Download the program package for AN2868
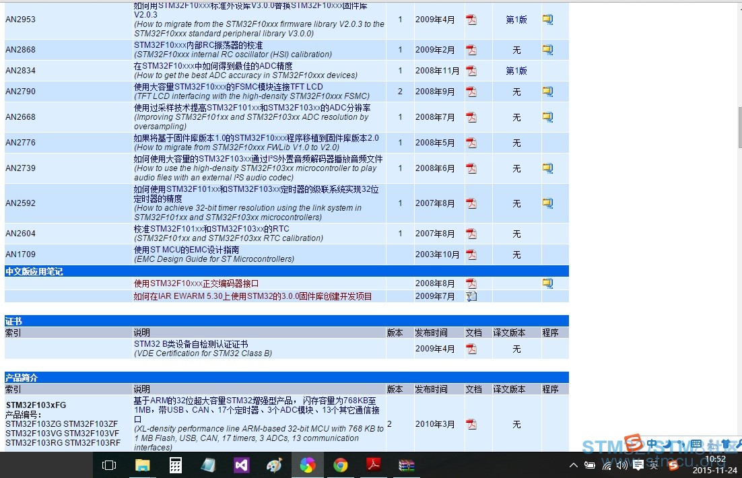This screenshot has width=742, height=478. pyautogui.click(x=547, y=50)
